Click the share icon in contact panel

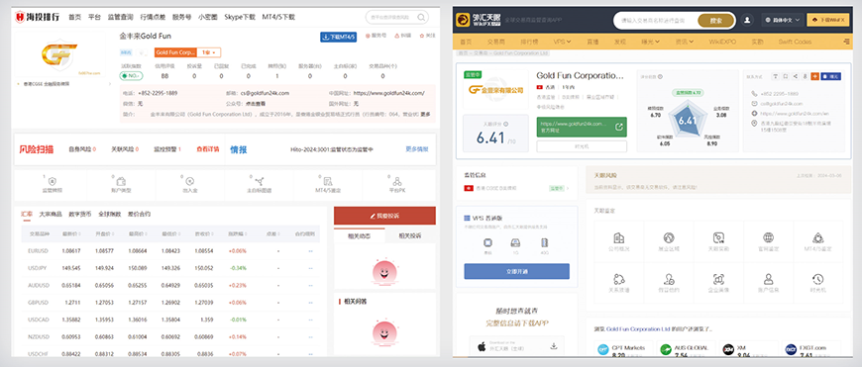795,76
